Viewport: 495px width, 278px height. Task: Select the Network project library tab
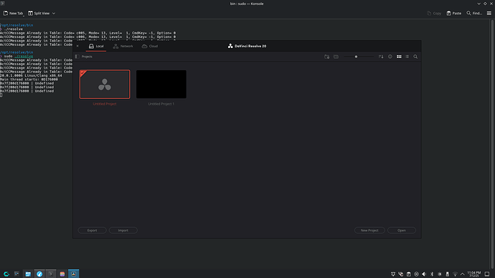coord(123,46)
